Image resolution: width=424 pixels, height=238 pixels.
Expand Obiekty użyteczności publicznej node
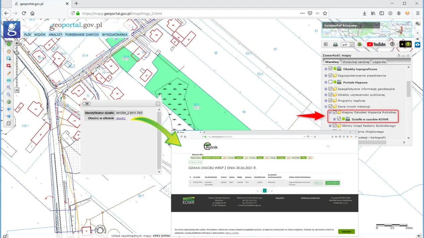pyautogui.click(x=326, y=95)
